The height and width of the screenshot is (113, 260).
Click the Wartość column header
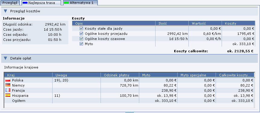point(205,23)
